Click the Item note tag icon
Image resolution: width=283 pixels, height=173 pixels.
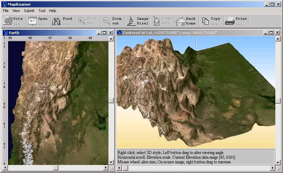[156, 21]
